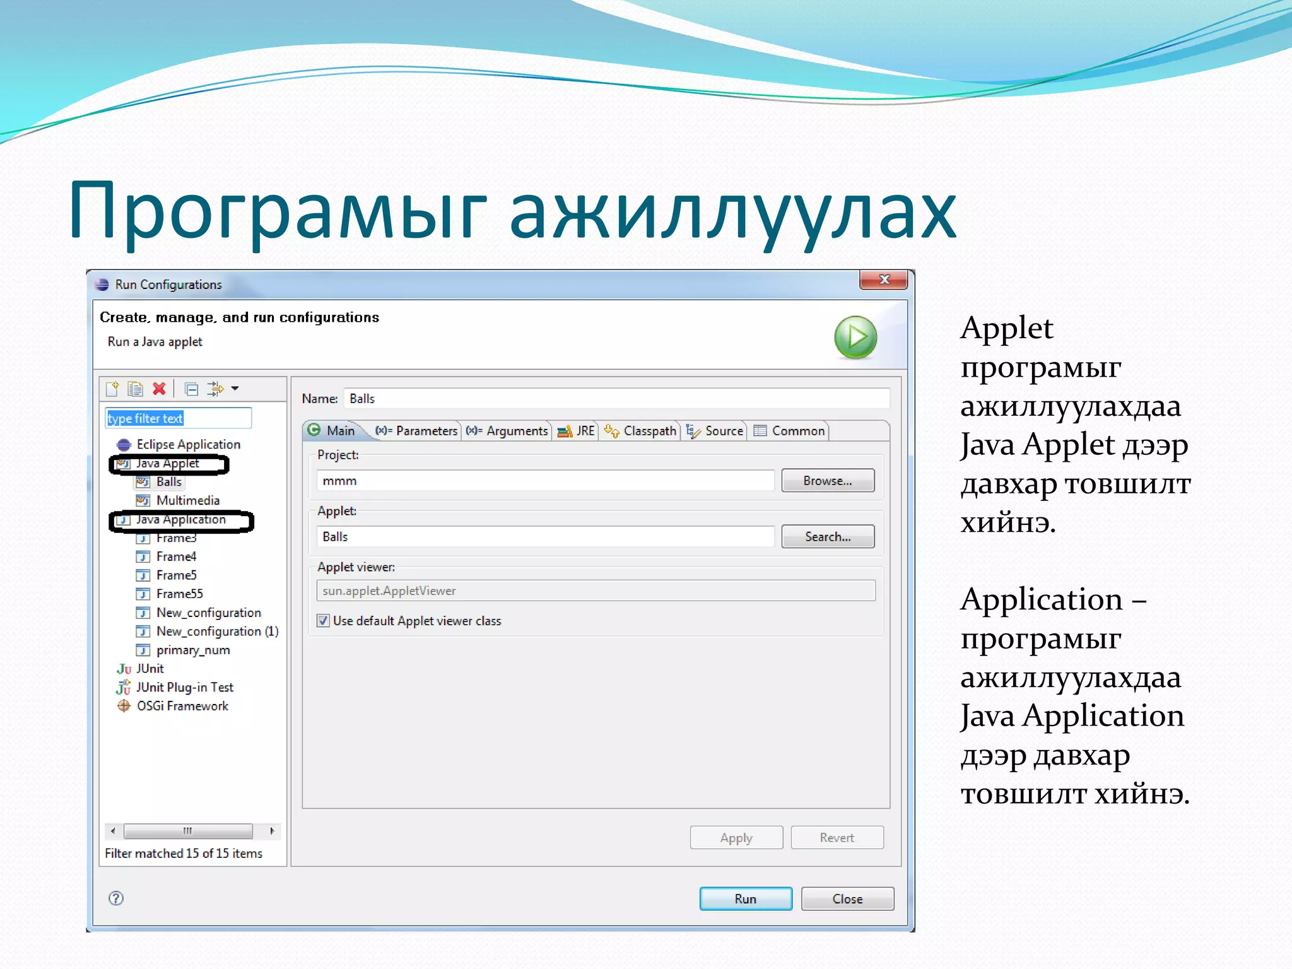Click the scrollbar left arrow

pos(113,831)
